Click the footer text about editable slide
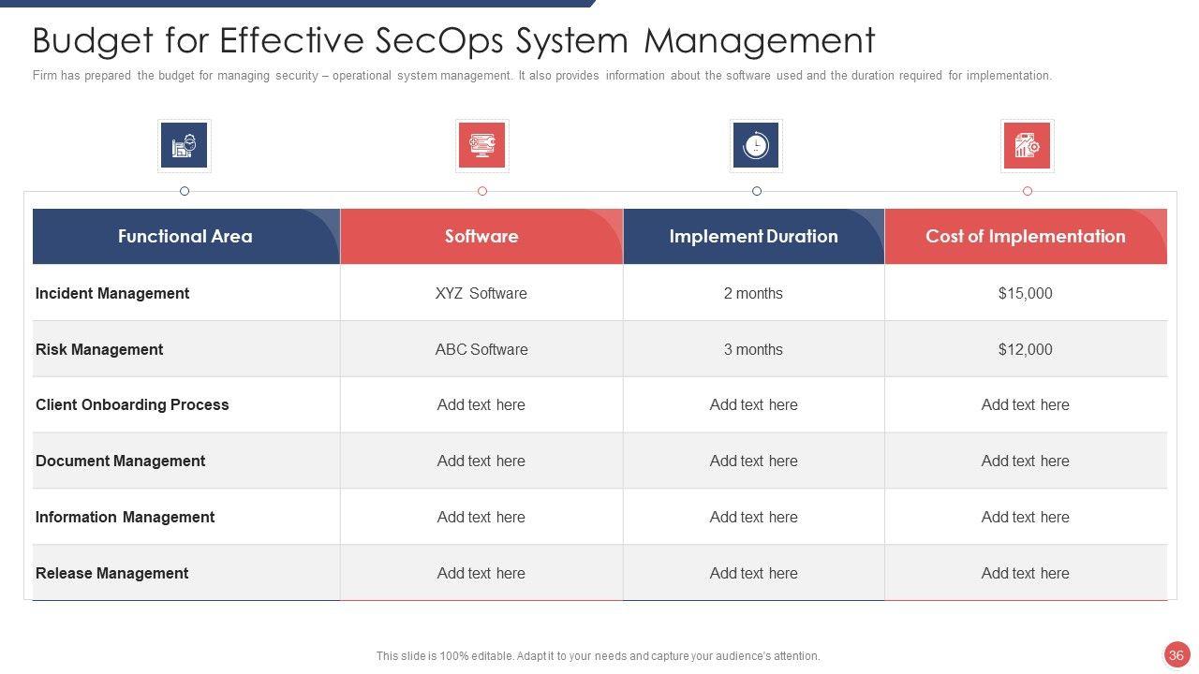Screen dimensions: 1199x674 (x=598, y=656)
